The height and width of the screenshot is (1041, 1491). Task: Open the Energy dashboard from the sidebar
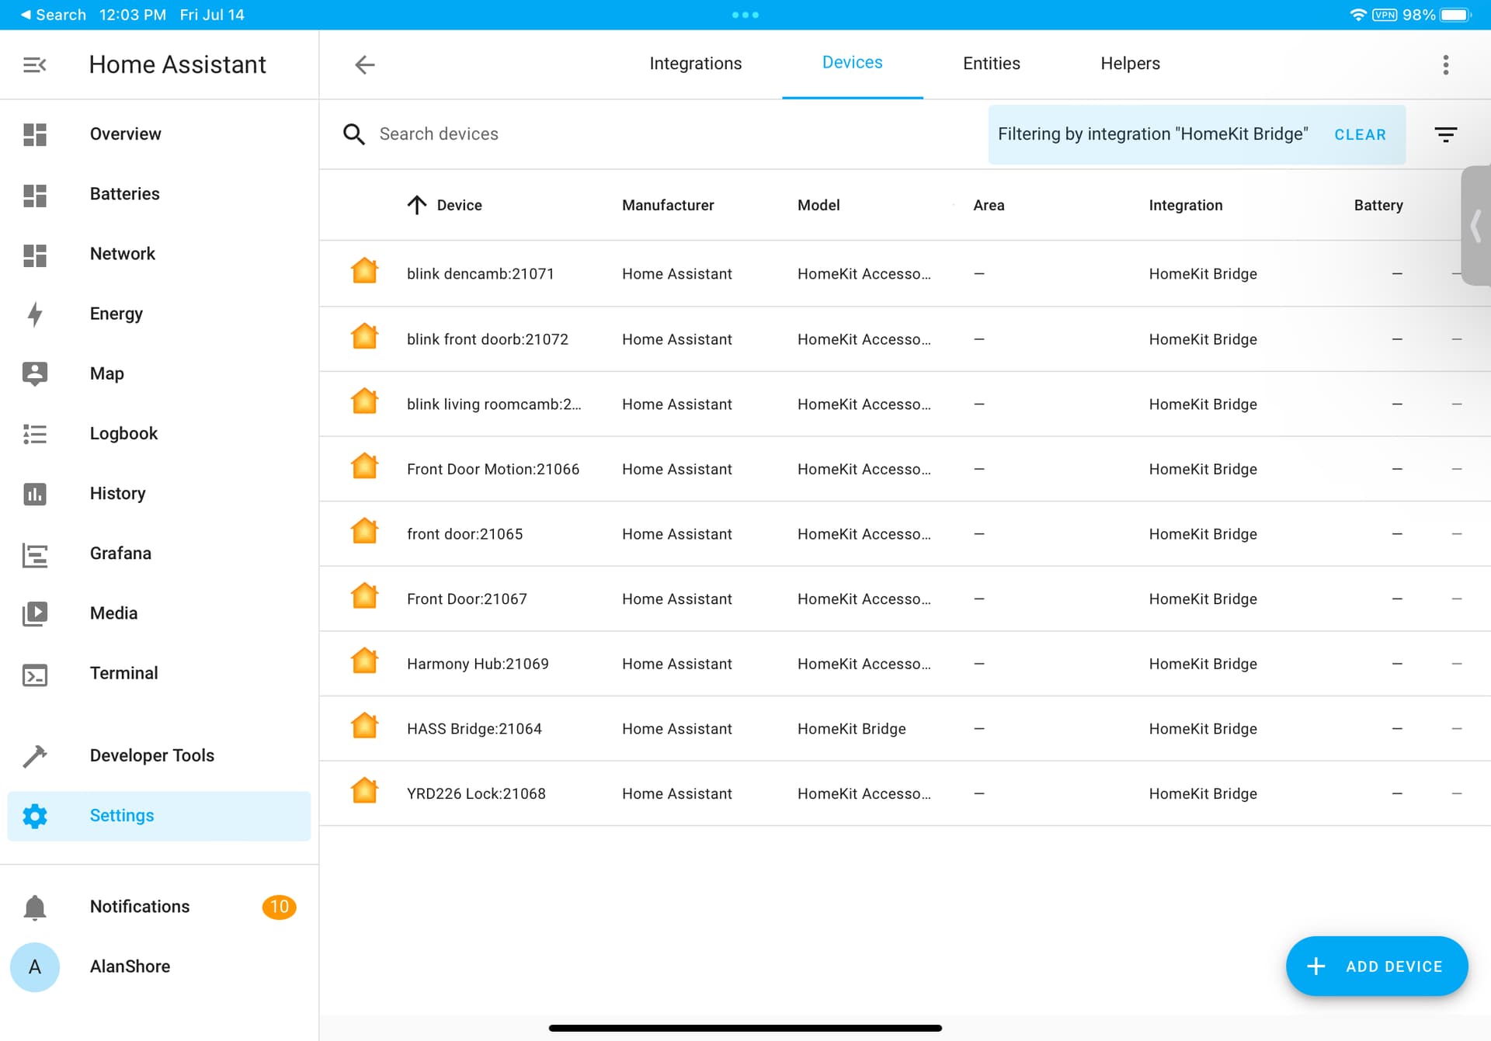tap(116, 314)
